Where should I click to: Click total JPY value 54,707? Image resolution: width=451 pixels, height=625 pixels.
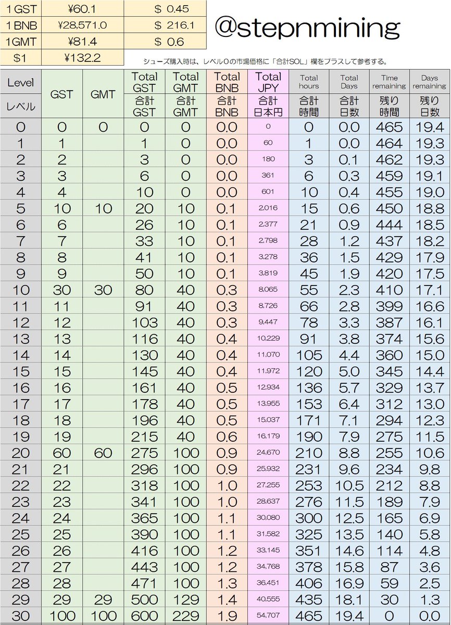click(268, 616)
